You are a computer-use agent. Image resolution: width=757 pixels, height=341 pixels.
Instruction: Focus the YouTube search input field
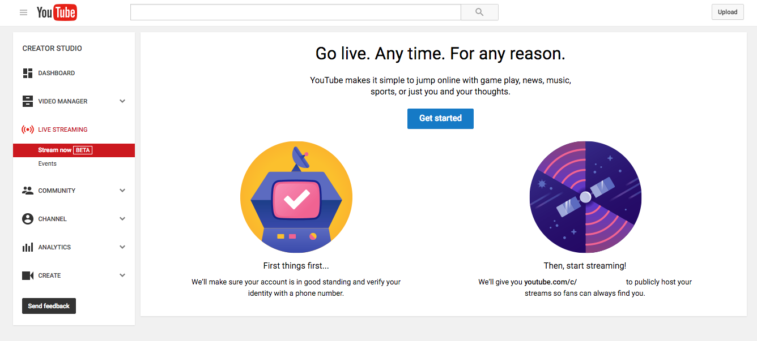295,12
